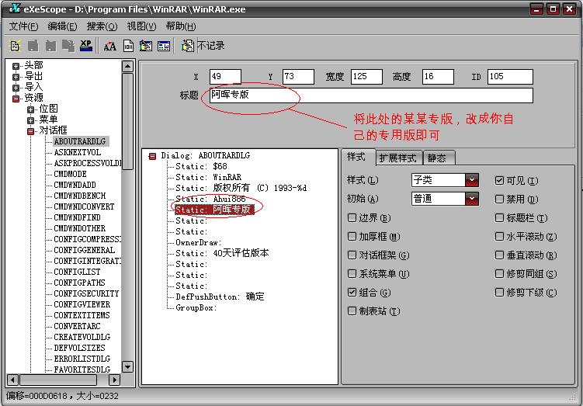The height and width of the screenshot is (406, 583).
Task: Click the Open file toolbar icon
Action: (15, 46)
